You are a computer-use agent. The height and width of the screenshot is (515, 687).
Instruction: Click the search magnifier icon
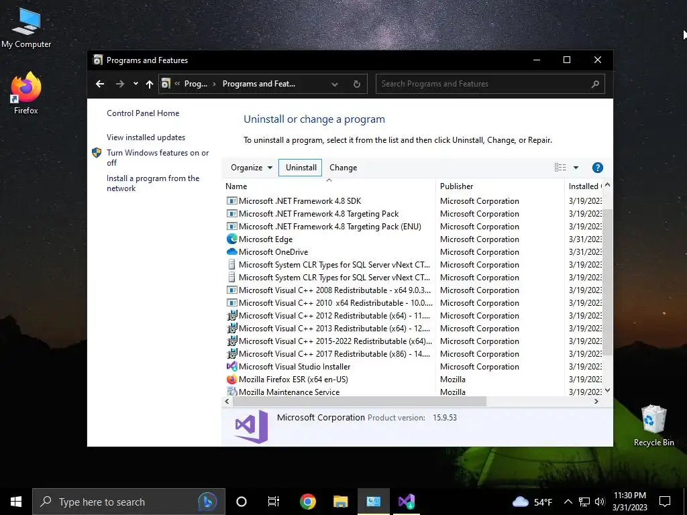coord(595,84)
